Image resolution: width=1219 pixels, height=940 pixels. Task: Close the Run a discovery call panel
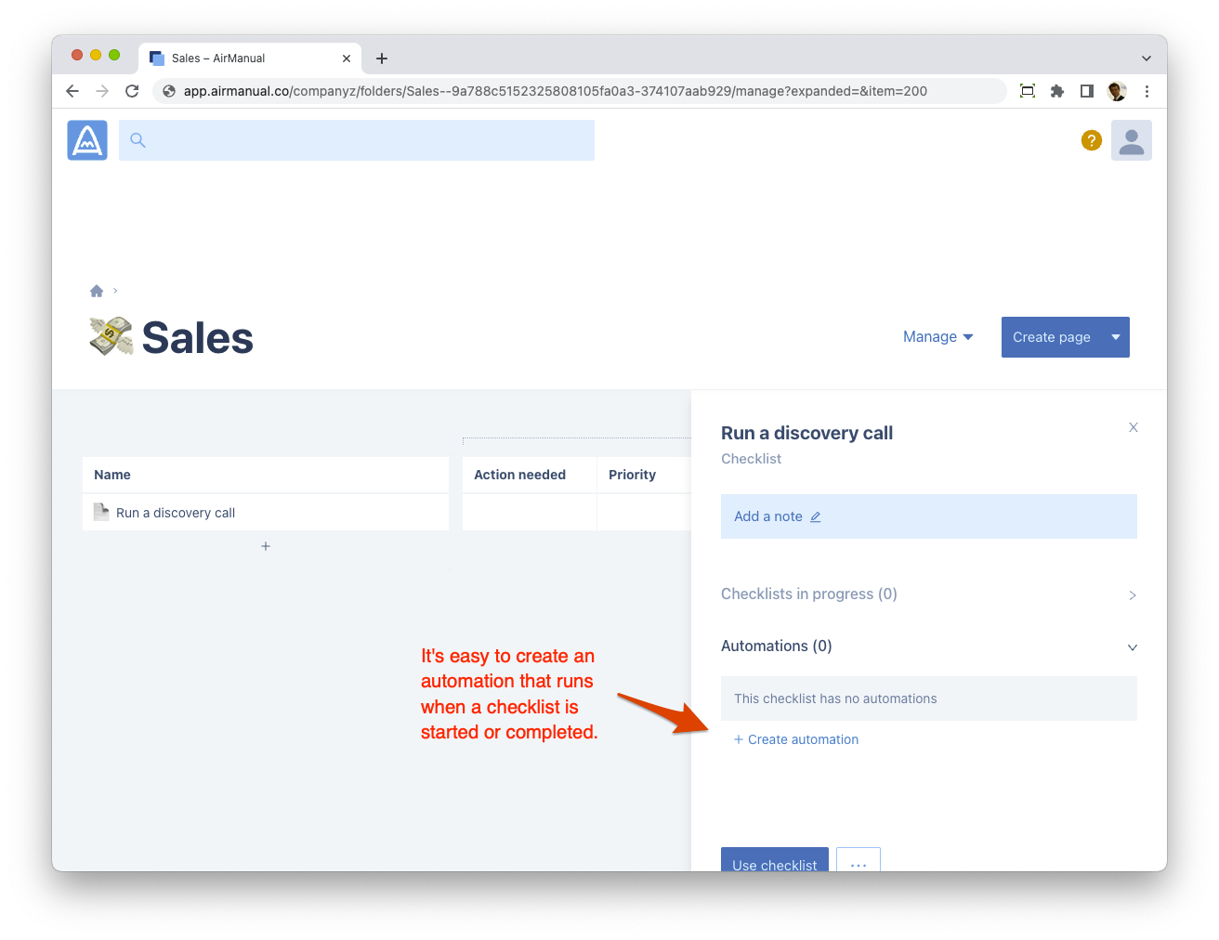click(x=1134, y=427)
